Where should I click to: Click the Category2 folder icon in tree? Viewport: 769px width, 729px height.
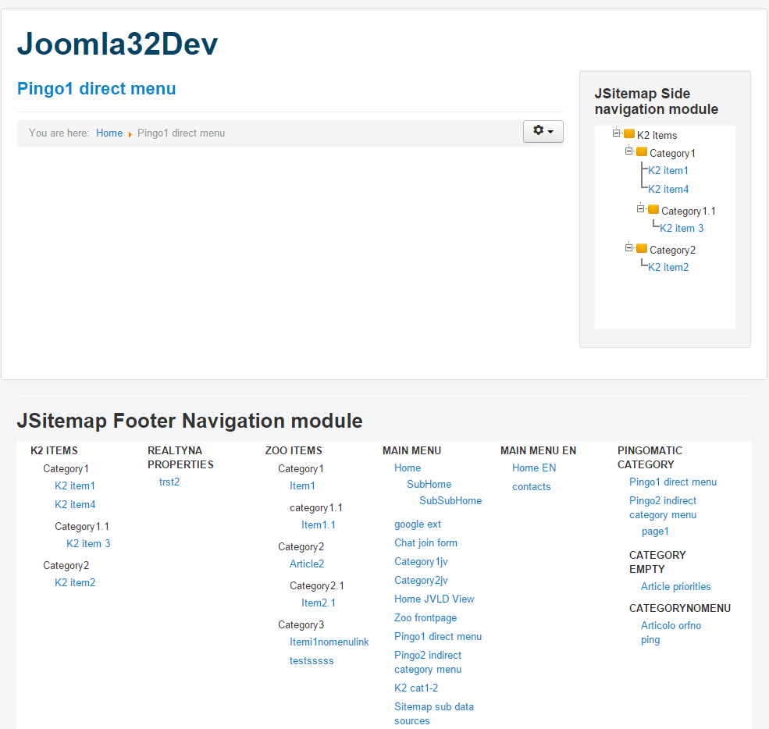click(x=642, y=248)
